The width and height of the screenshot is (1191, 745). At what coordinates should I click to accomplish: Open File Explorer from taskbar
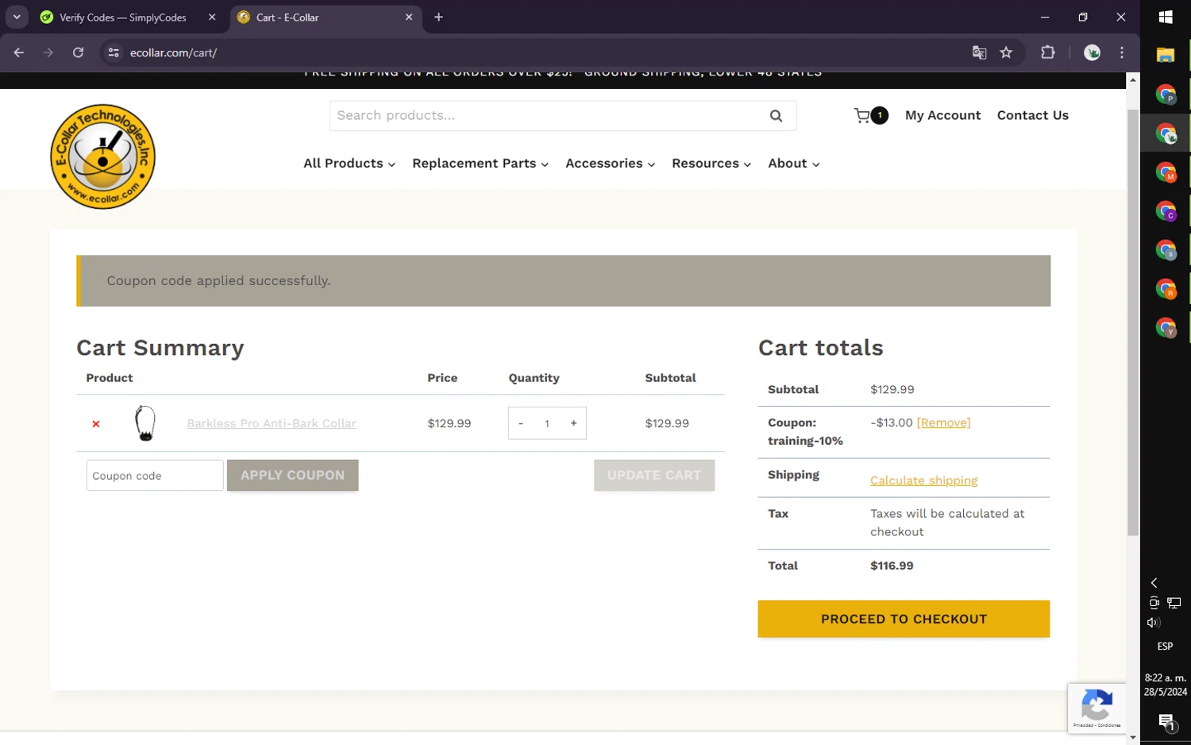1166,55
